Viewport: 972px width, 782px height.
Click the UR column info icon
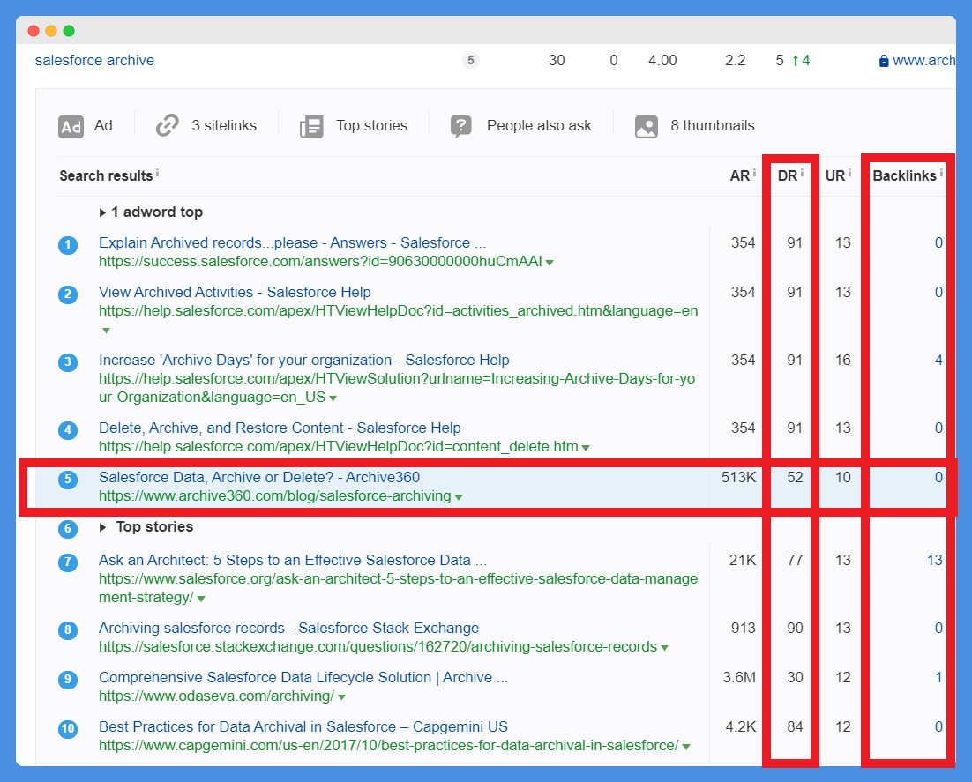849,173
